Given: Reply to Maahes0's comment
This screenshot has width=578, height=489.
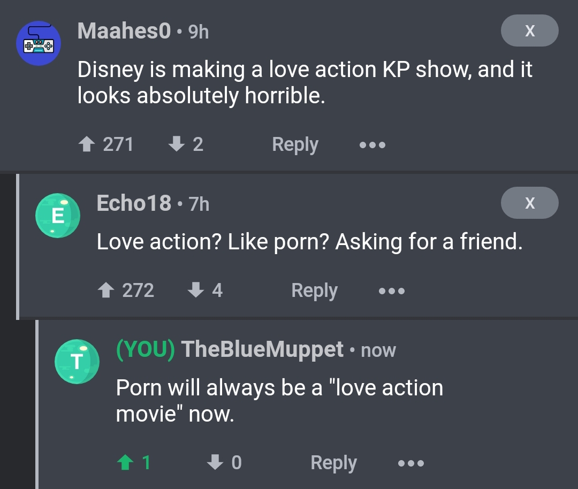Looking at the screenshot, I should [x=295, y=145].
